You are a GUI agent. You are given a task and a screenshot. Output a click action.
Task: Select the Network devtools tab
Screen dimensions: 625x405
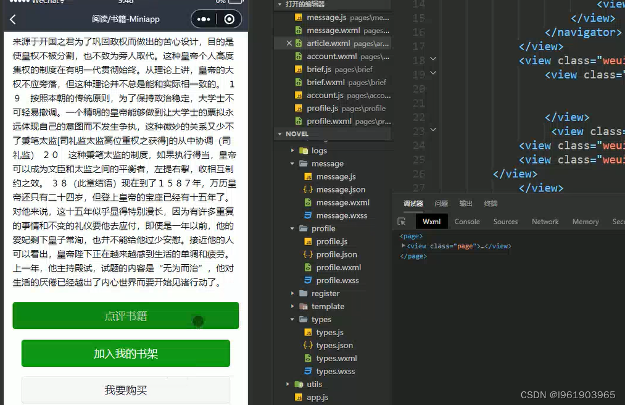click(x=545, y=222)
